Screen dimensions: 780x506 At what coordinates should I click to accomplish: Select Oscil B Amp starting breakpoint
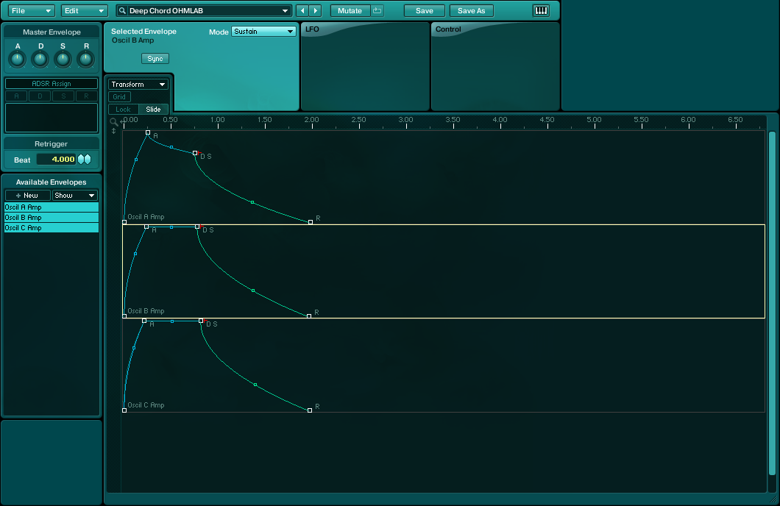pyautogui.click(x=124, y=316)
